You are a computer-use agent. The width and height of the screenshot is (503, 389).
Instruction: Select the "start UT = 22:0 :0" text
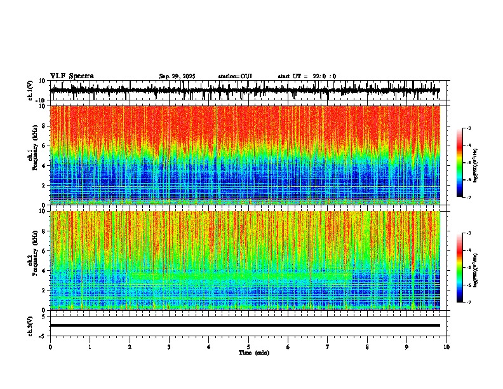(307, 76)
